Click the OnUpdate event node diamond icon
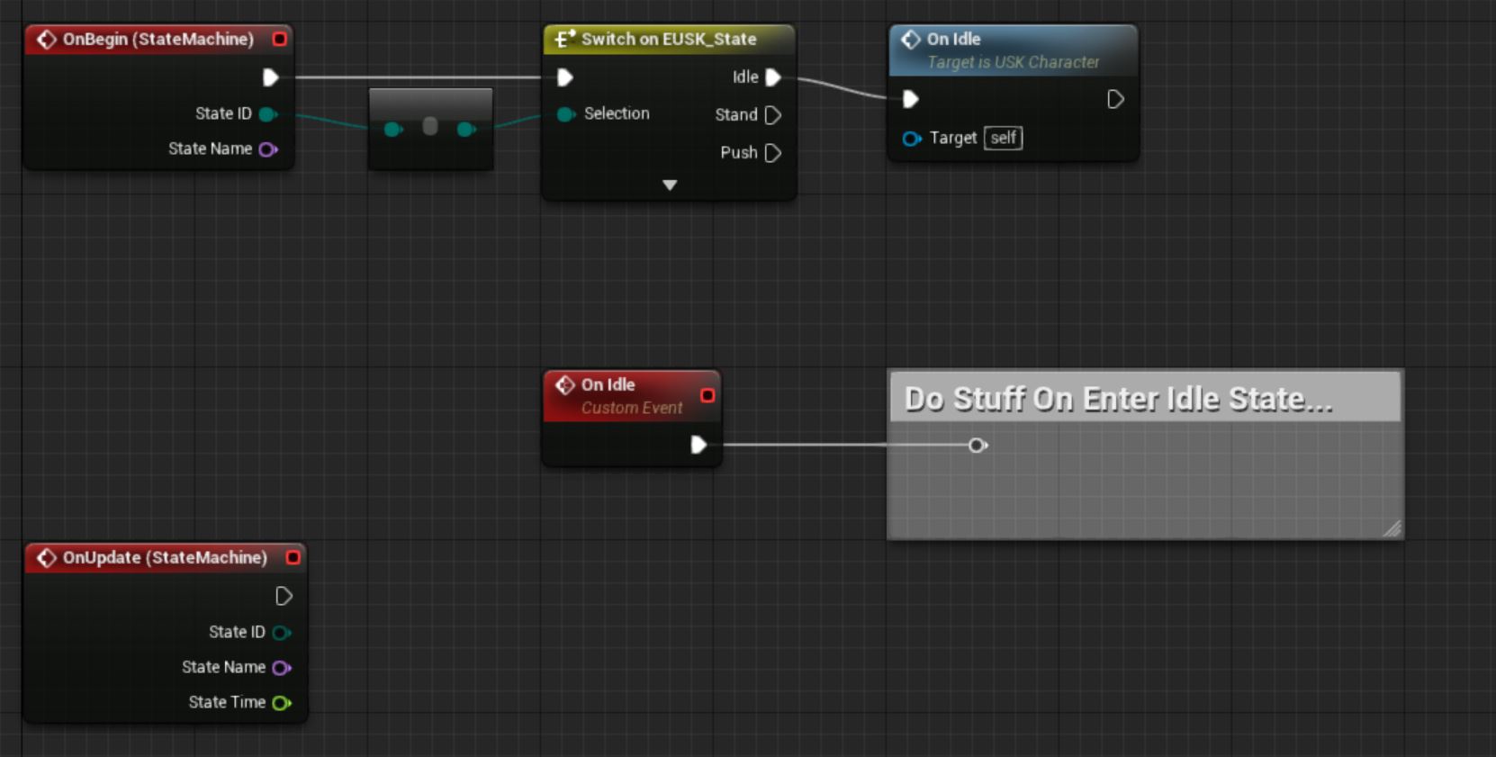This screenshot has height=757, width=1496. click(46, 558)
